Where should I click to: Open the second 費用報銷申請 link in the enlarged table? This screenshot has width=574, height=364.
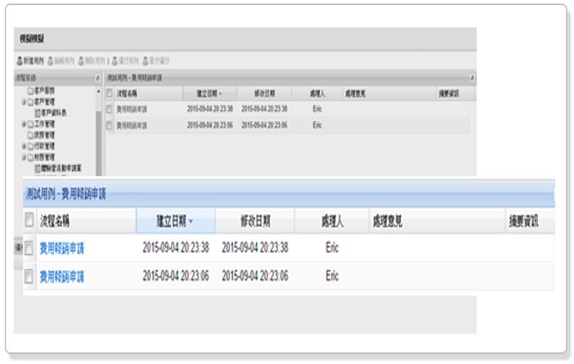(62, 277)
